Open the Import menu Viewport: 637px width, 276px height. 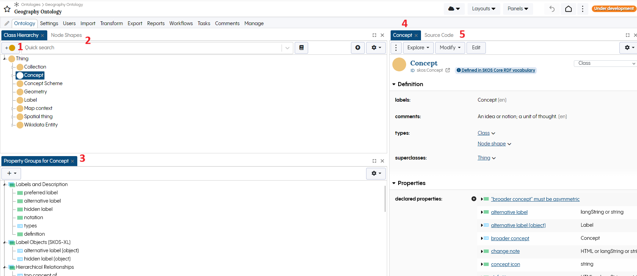tap(88, 23)
